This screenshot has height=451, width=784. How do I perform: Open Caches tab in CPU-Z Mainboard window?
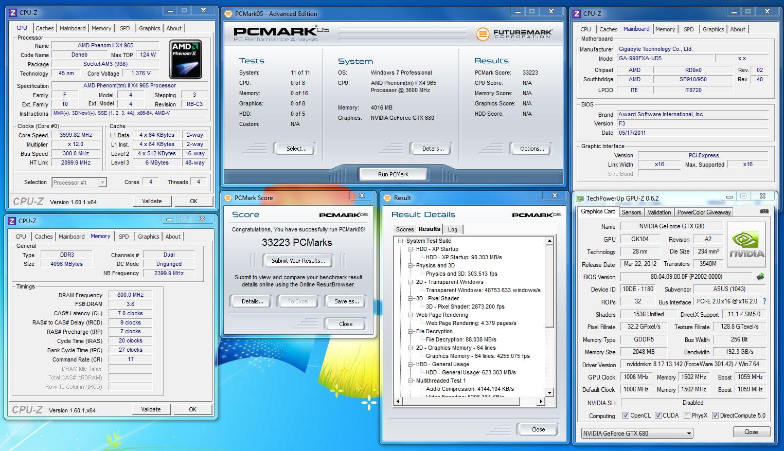608,29
